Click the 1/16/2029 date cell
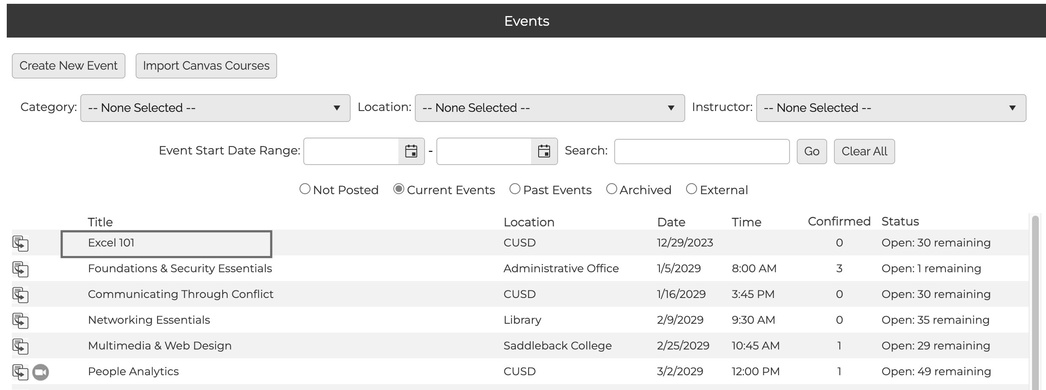1046x390 pixels. [681, 294]
